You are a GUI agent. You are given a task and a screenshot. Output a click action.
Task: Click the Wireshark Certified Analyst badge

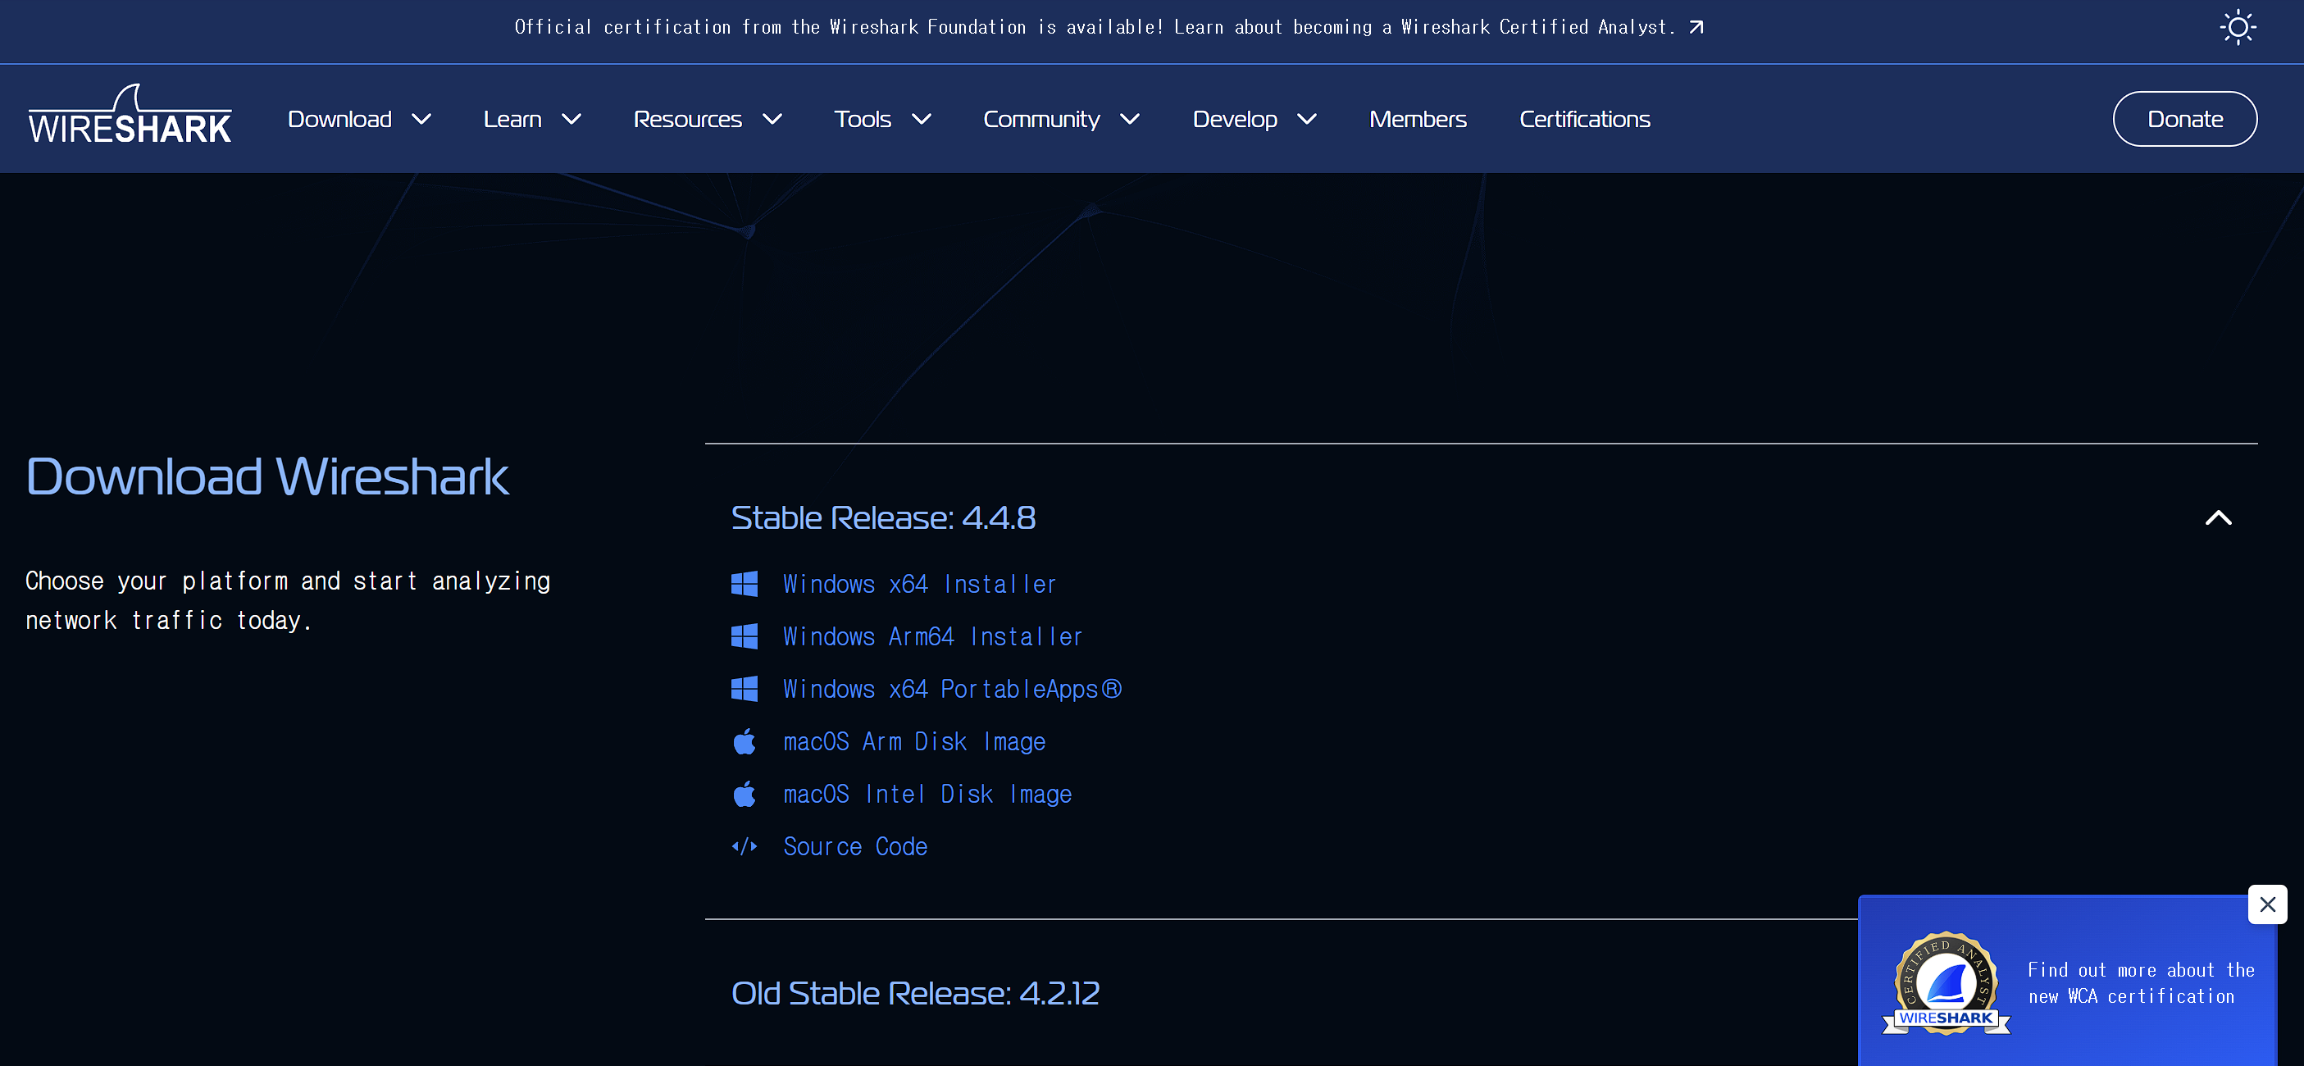1947,984
